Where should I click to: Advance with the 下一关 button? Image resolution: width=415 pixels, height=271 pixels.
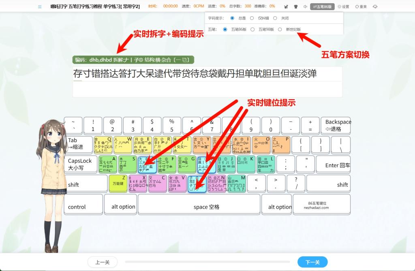click(312, 262)
